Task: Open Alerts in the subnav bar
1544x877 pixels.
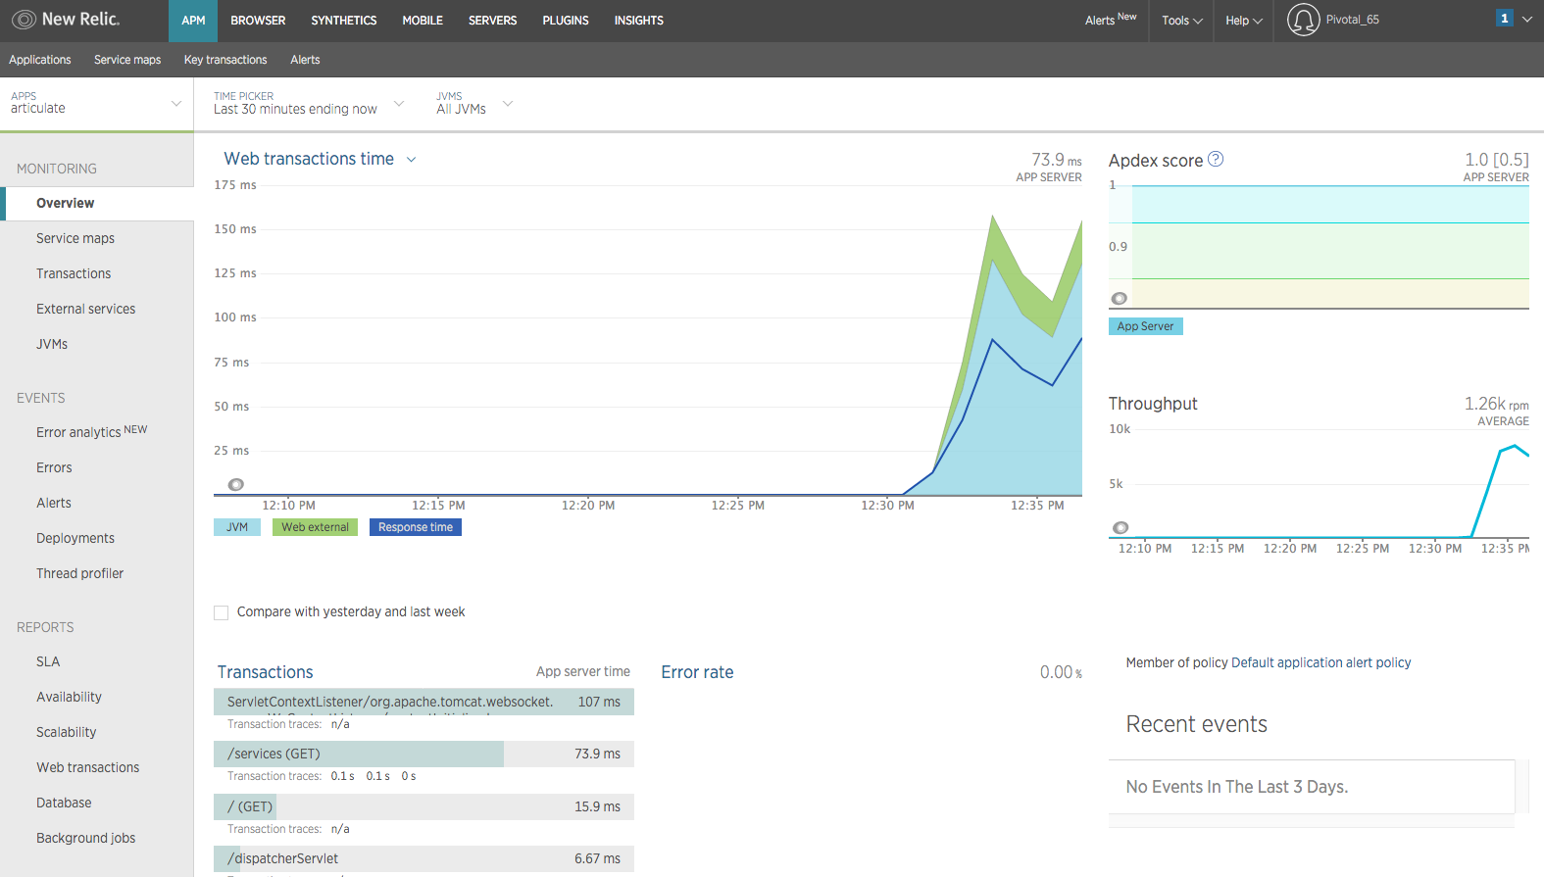Action: (305, 60)
